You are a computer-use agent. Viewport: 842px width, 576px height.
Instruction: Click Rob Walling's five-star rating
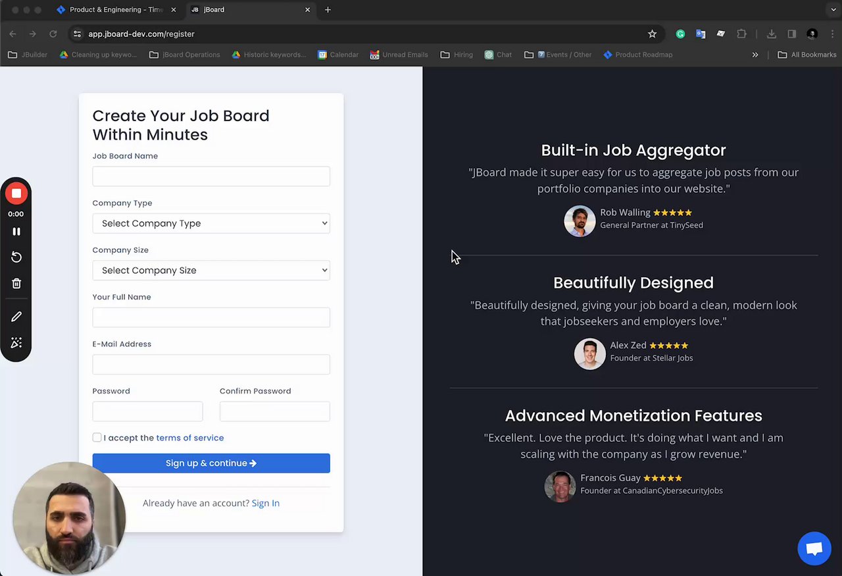click(x=672, y=213)
